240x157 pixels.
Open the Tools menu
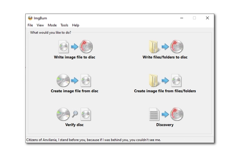[64, 25]
